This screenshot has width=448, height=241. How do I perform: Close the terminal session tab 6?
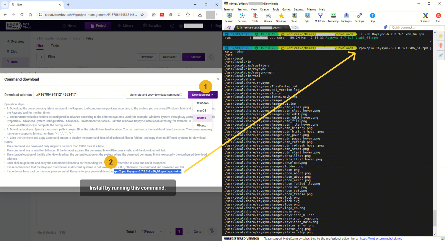[x=286, y=27]
